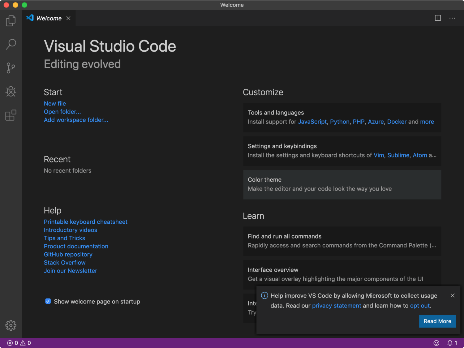Close the Welcome tab
The height and width of the screenshot is (348, 464).
click(68, 18)
